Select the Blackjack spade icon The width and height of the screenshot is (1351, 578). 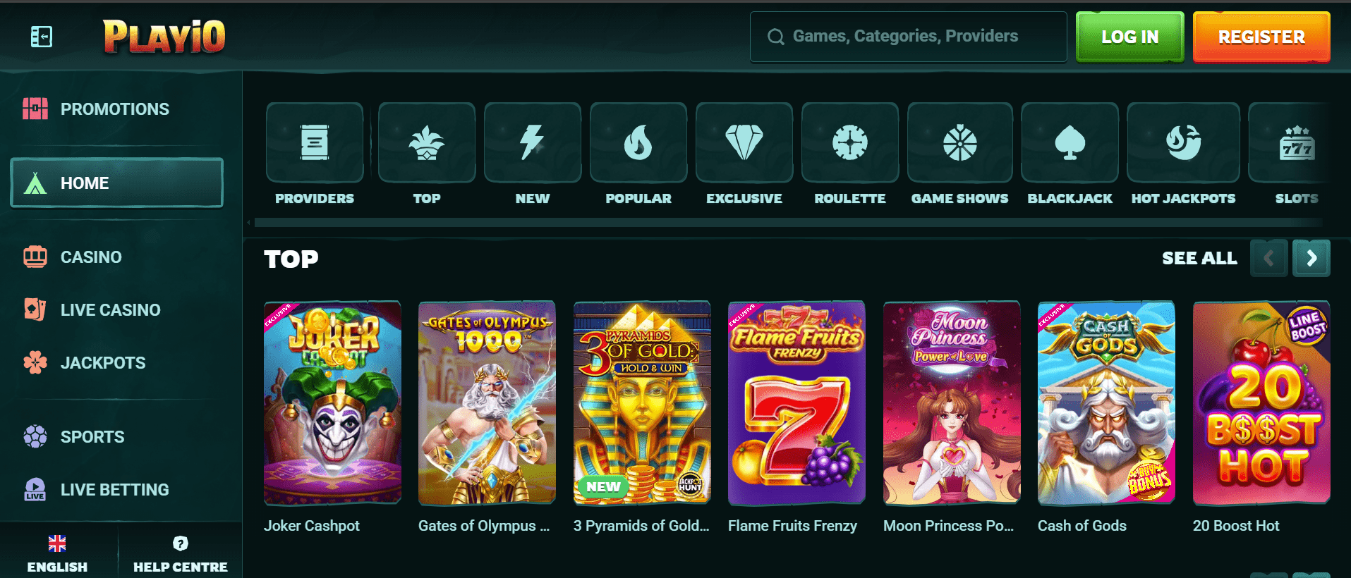click(1070, 142)
